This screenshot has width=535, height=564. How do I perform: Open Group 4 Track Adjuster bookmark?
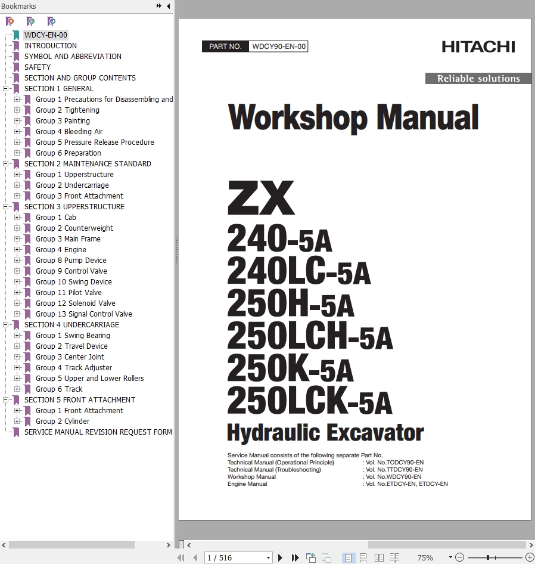point(74,368)
